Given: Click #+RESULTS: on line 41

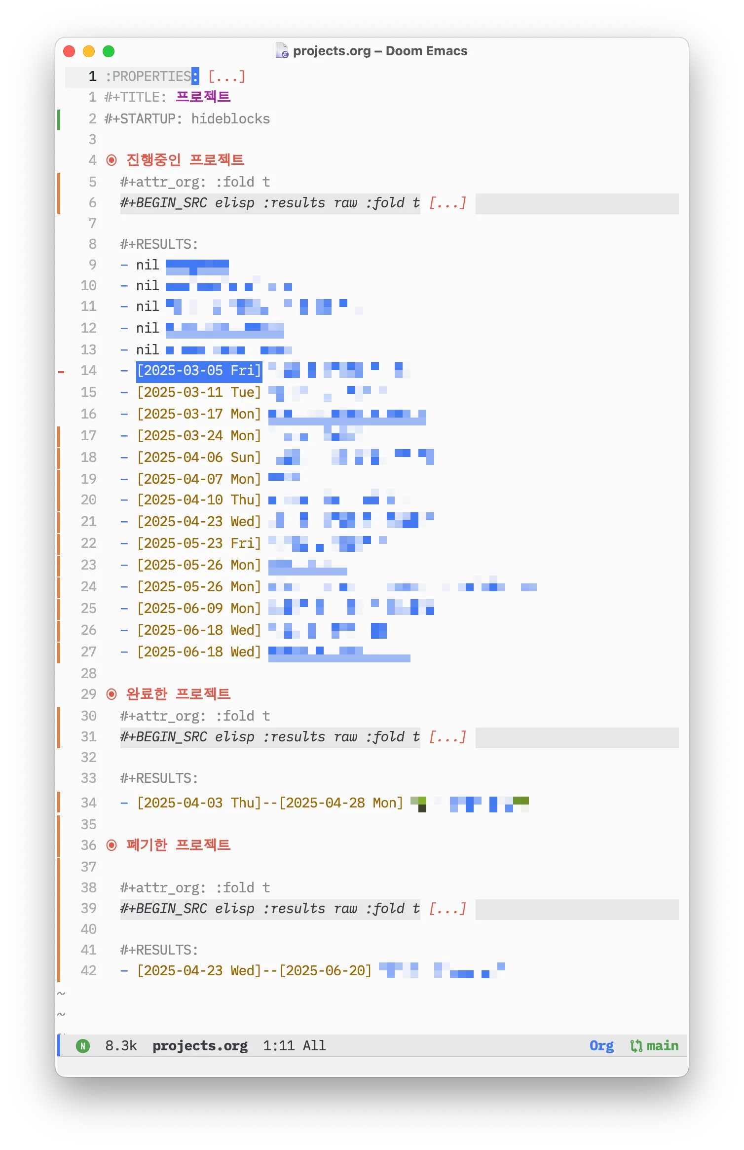Looking at the screenshot, I should [x=159, y=950].
